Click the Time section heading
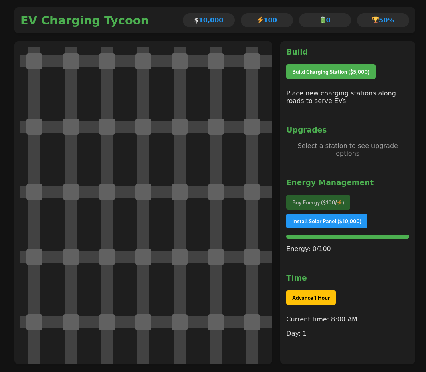The width and height of the screenshot is (426, 372). (297, 278)
